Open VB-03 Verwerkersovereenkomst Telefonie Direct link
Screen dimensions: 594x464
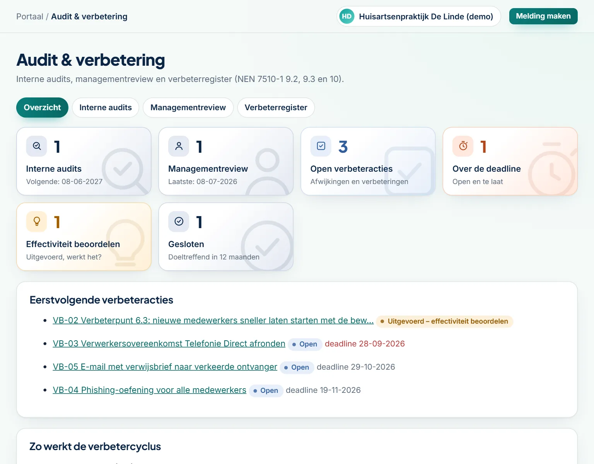169,344
